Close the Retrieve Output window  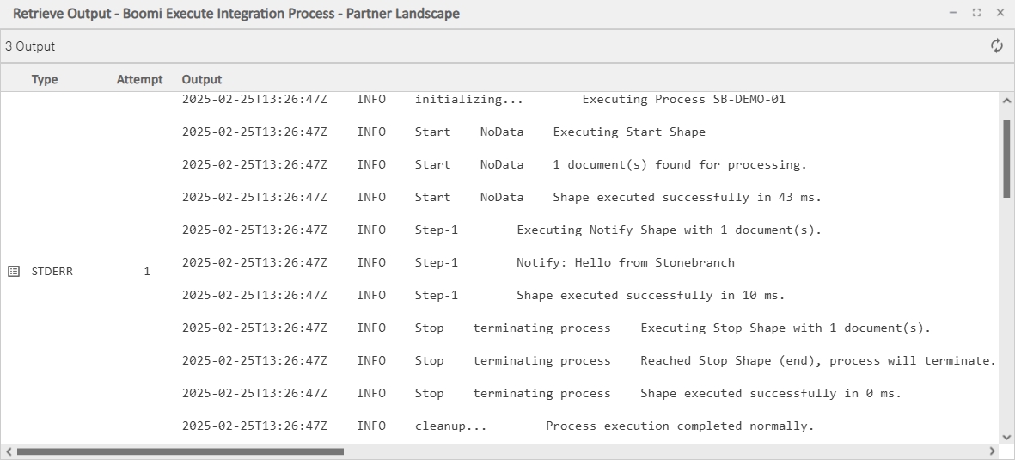click(x=1000, y=13)
